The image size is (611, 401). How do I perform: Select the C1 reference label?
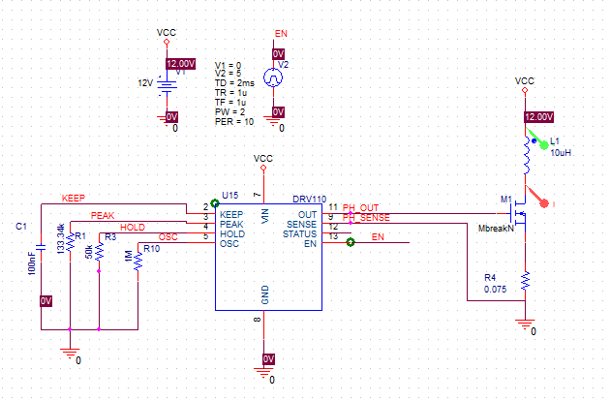pyautogui.click(x=21, y=227)
